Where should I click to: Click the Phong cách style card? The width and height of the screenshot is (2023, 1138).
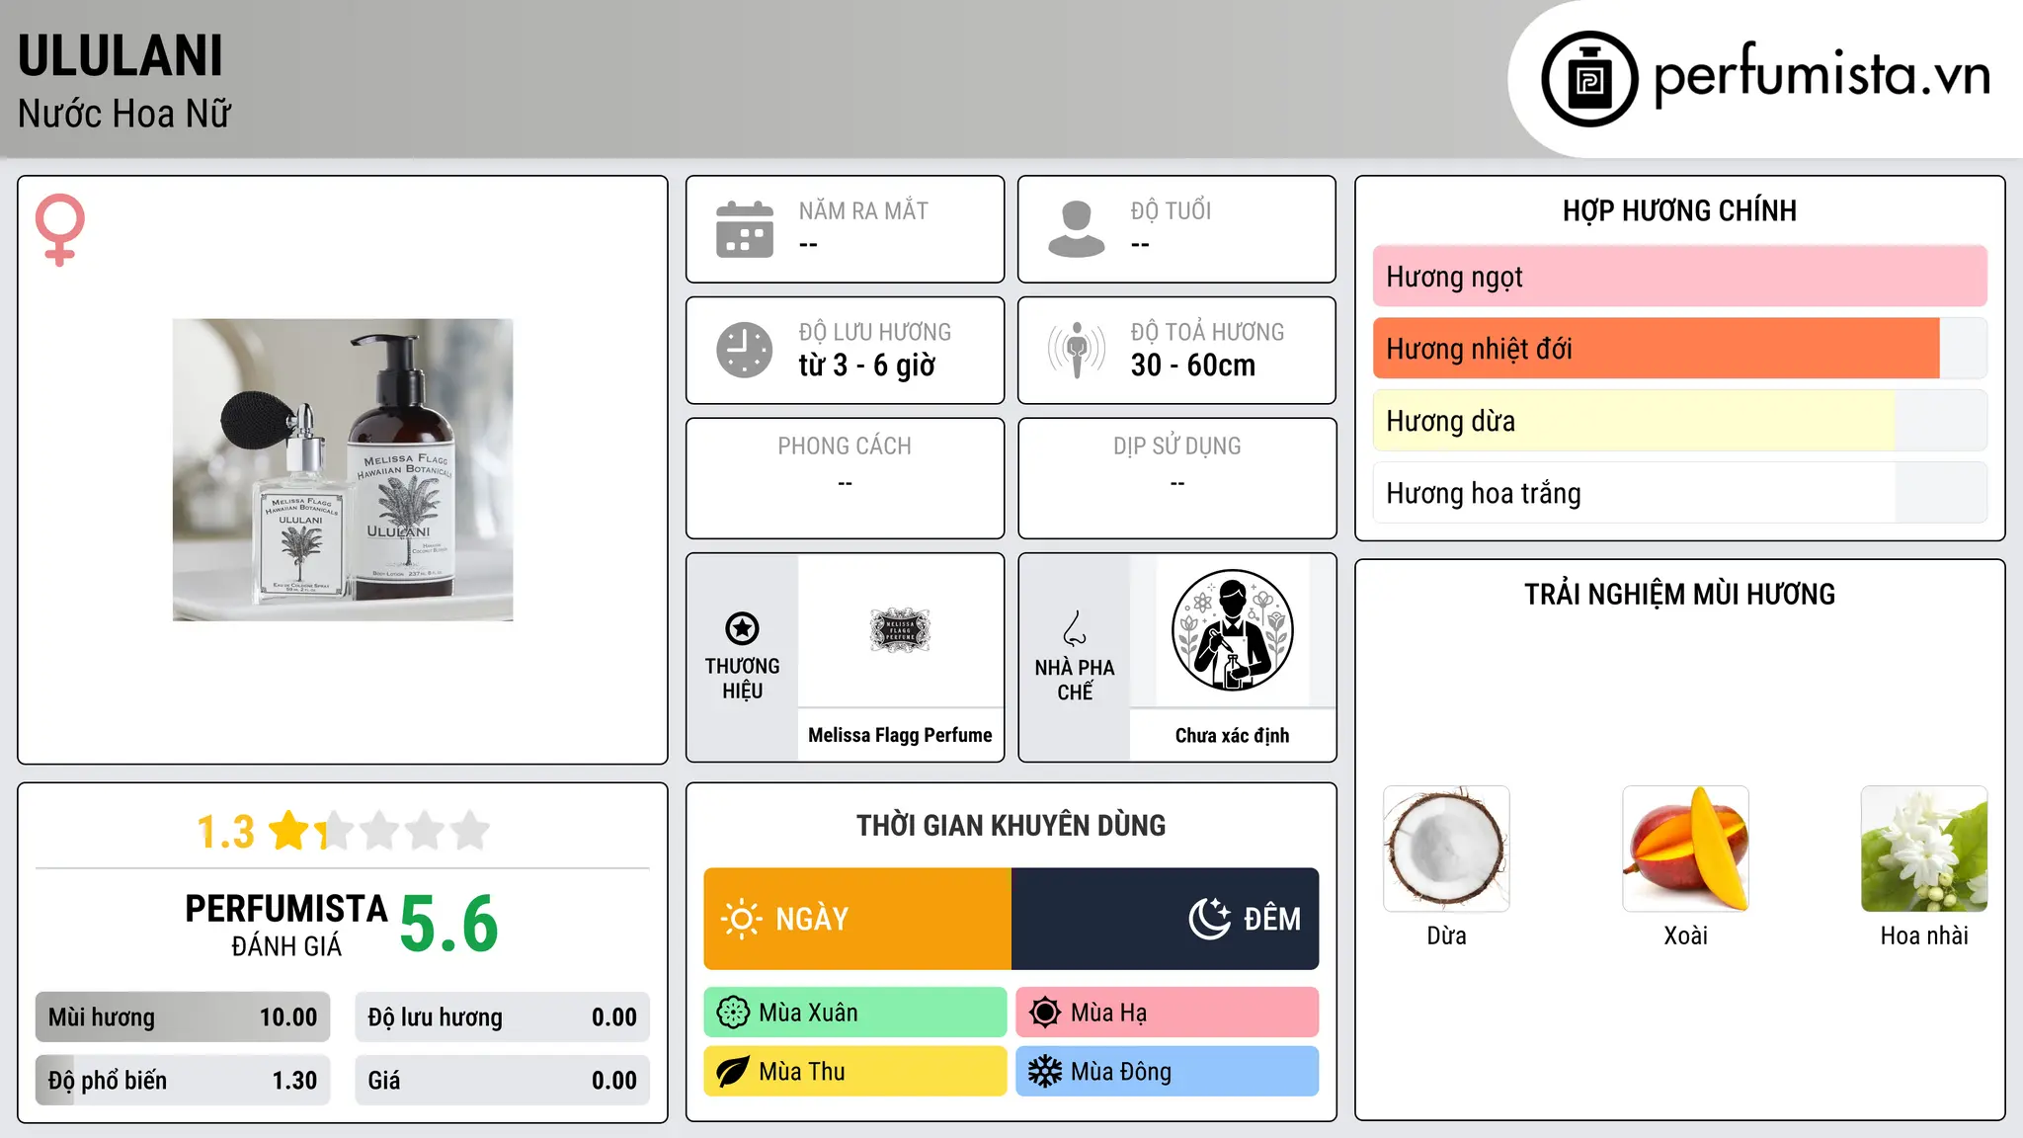pos(846,478)
